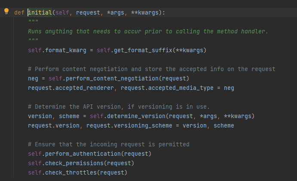
Task: Click the "neg" variable being assigned
Action: pos(33,78)
